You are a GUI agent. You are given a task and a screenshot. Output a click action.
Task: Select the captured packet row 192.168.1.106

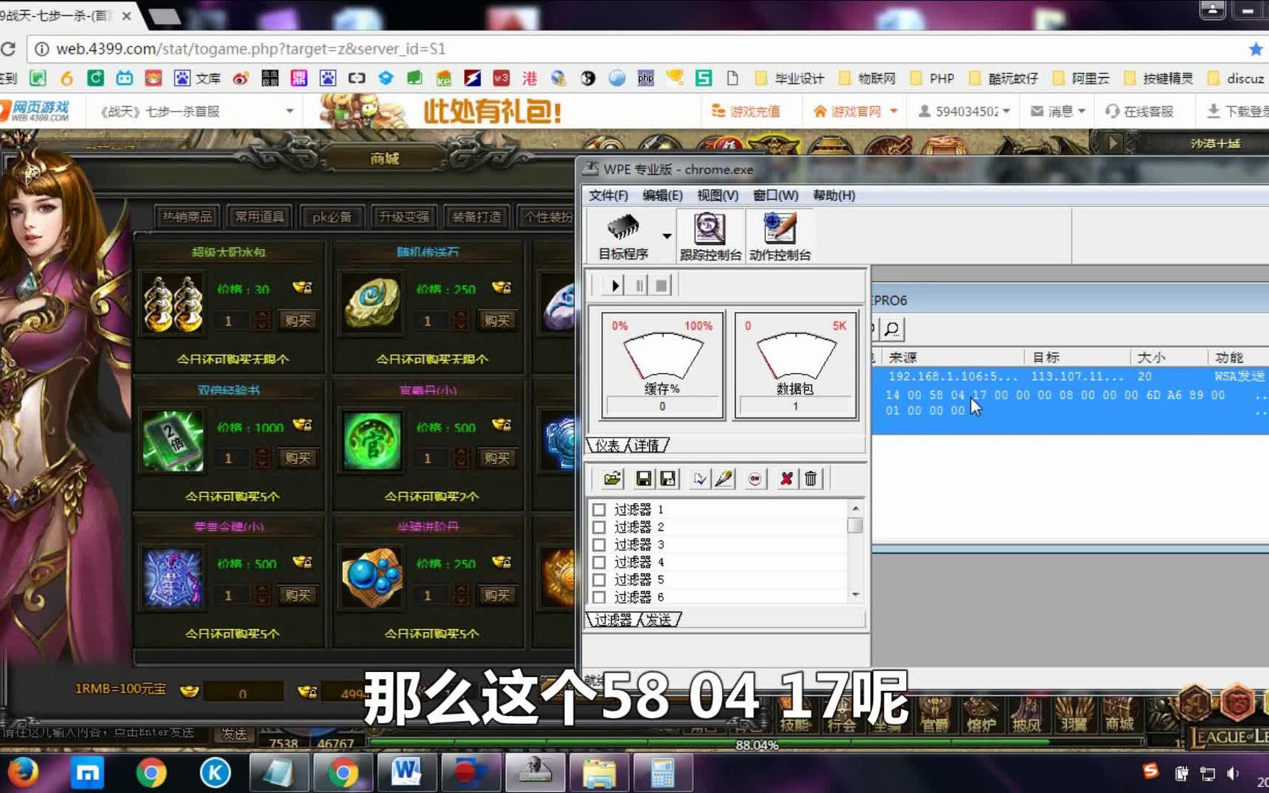point(1070,377)
